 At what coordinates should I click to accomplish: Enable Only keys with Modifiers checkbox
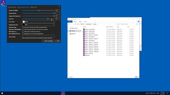[23, 29]
